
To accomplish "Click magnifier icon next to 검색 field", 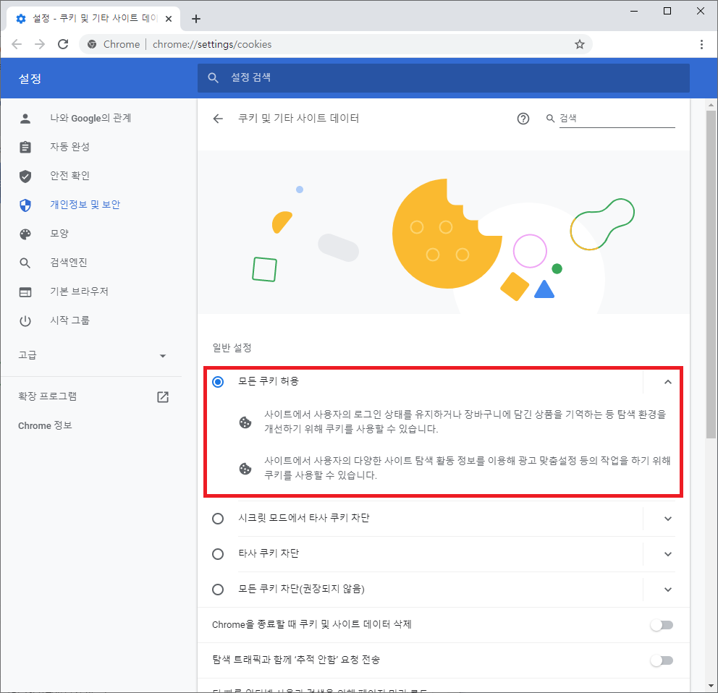I will [550, 119].
